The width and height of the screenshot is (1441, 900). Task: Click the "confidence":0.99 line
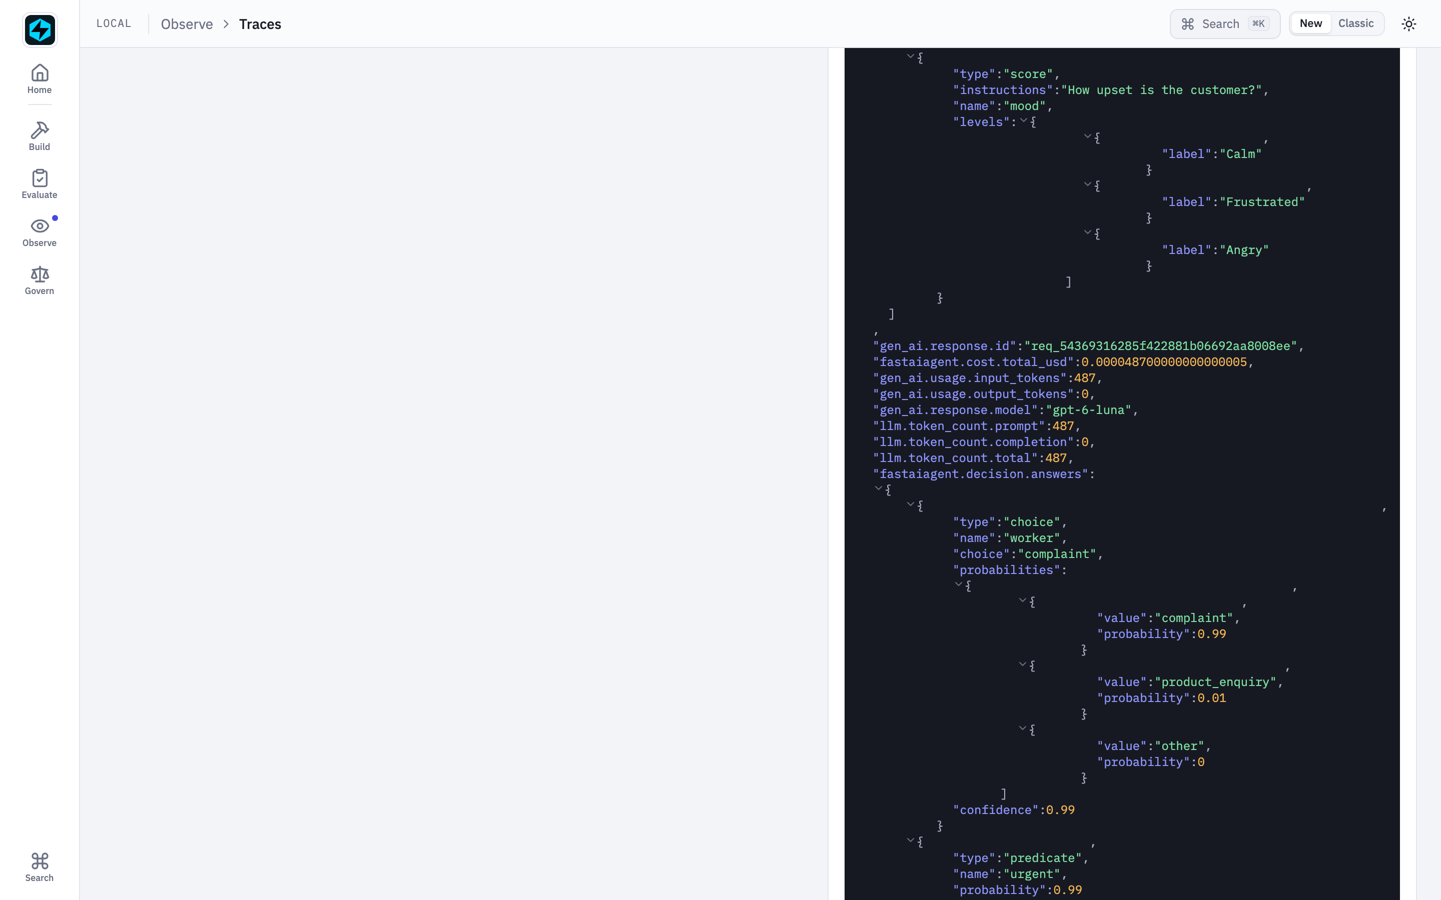tap(1014, 810)
